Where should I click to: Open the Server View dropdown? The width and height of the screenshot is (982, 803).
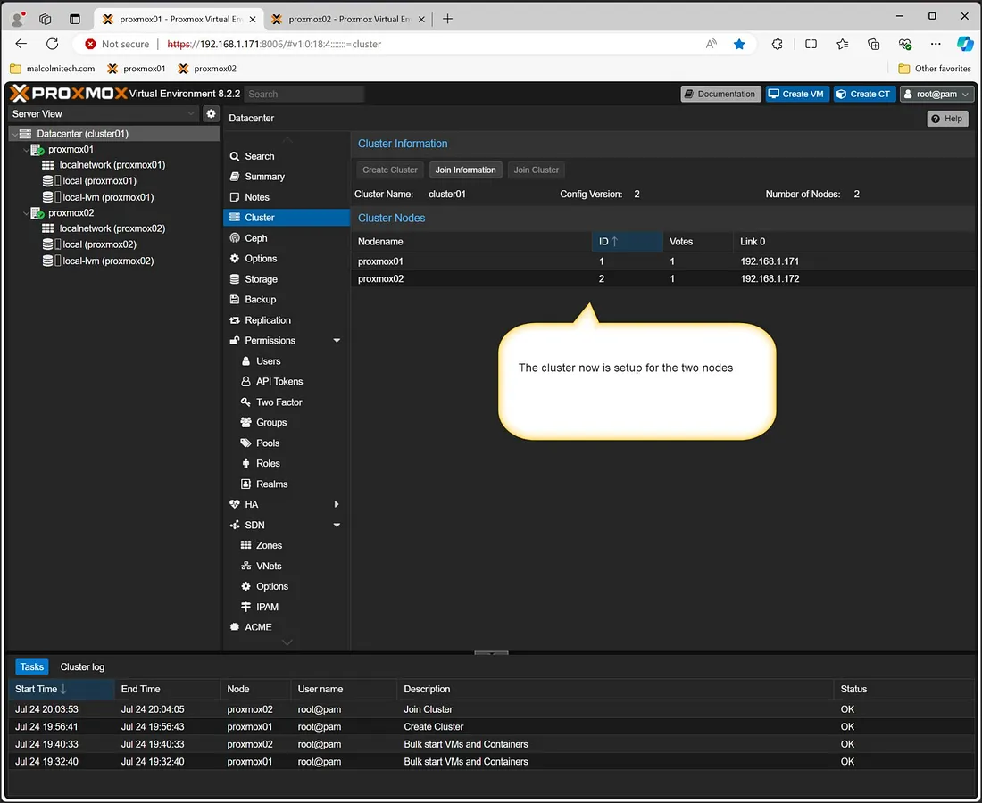click(103, 114)
